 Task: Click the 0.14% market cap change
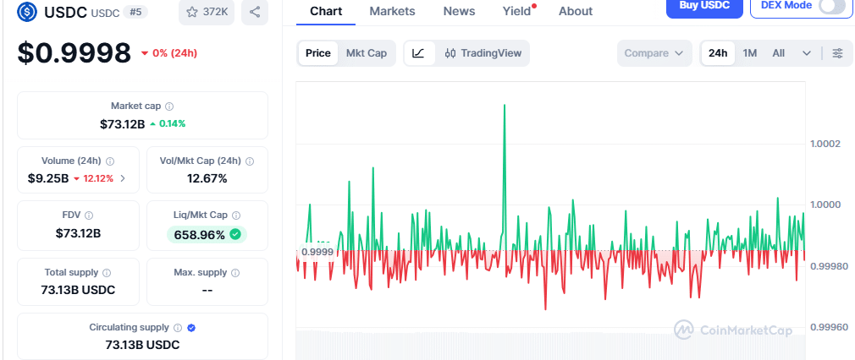point(168,123)
